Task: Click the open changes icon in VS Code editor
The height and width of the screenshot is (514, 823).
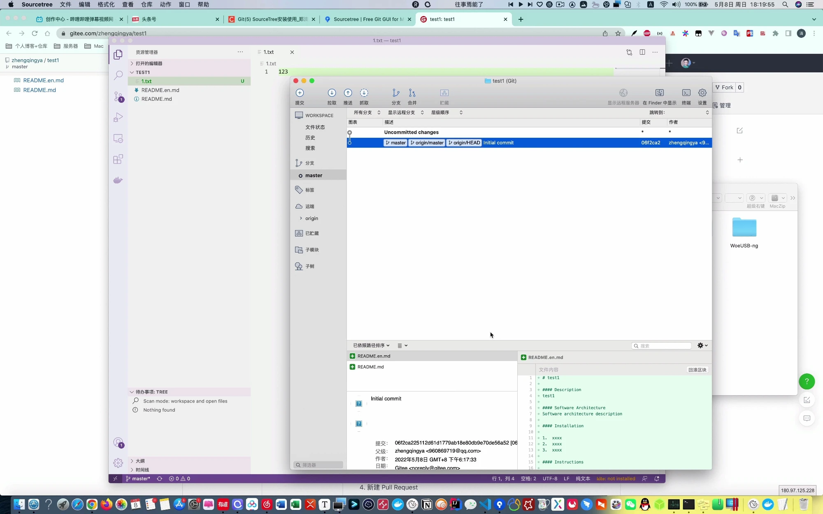Action: tap(629, 52)
